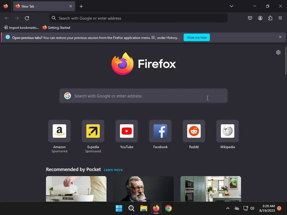Open Pocket story with cooking photo
Screen dimensions: 287x215
point(76,189)
